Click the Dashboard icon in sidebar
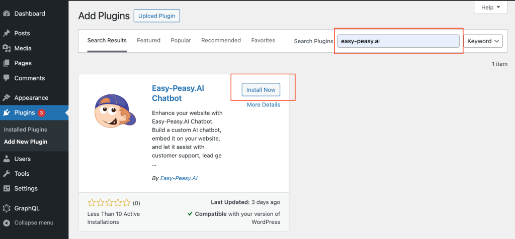Screen dimensions: 515x239 point(7,14)
